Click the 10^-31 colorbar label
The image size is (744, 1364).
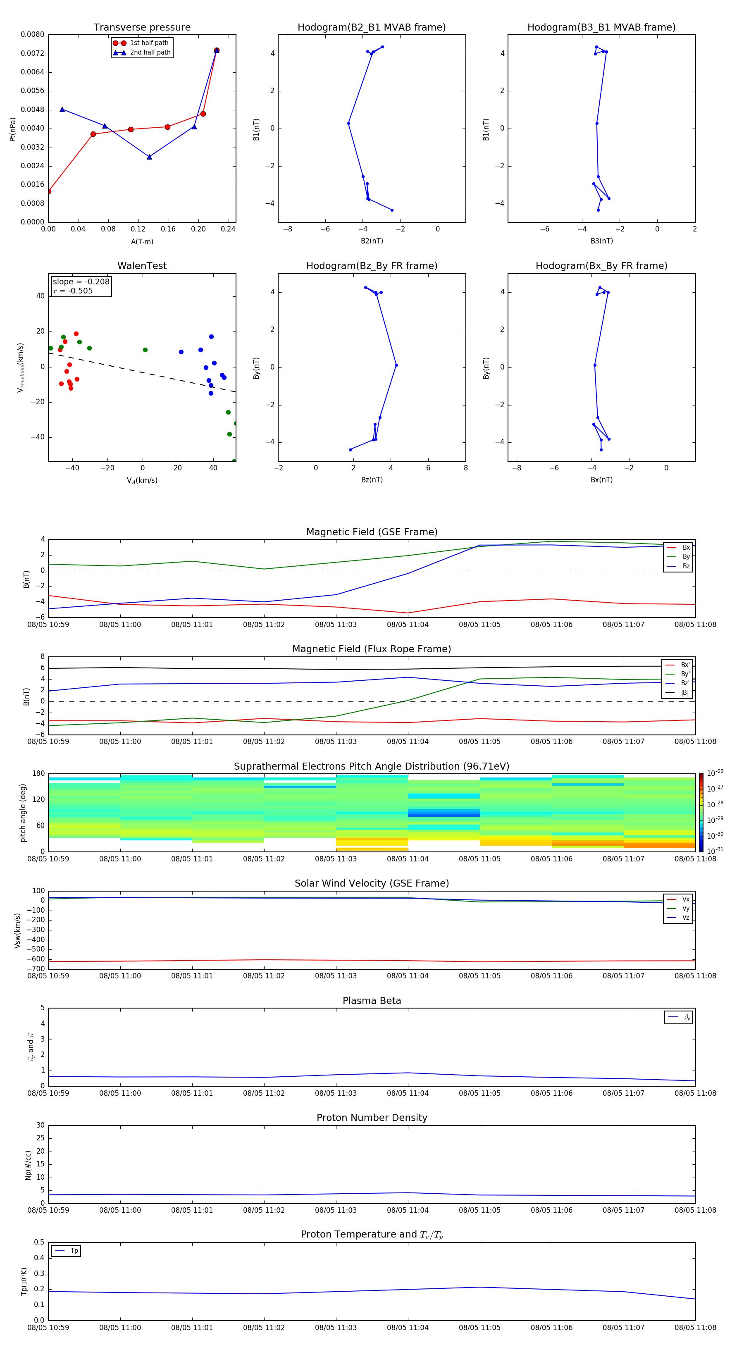715,851
